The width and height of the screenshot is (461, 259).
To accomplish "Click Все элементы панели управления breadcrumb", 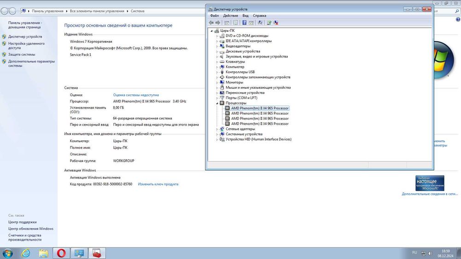I will click(97, 11).
